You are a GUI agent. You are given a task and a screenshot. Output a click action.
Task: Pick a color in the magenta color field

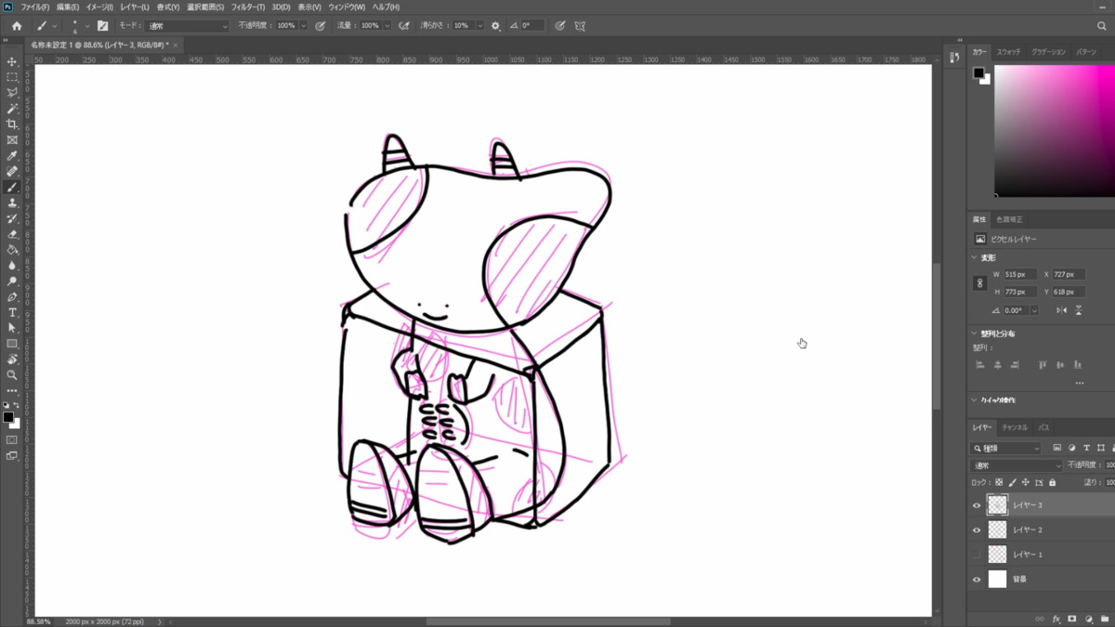pos(1054,130)
